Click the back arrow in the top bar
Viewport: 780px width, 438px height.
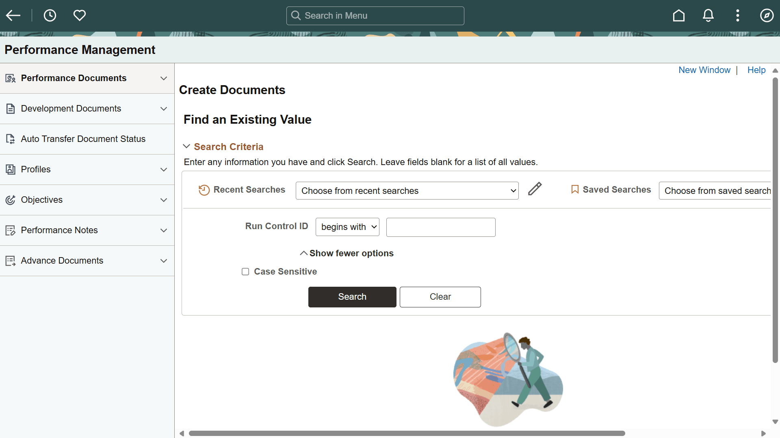13,15
